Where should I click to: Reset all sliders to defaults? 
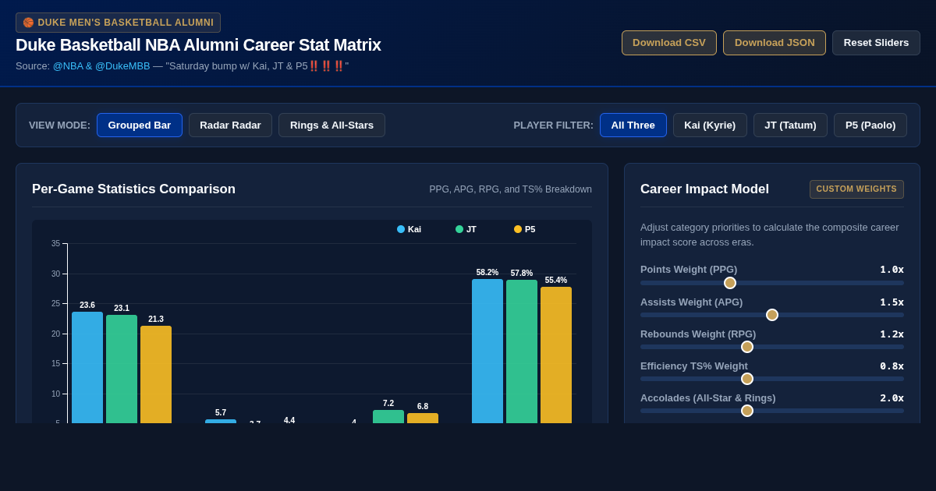876,43
